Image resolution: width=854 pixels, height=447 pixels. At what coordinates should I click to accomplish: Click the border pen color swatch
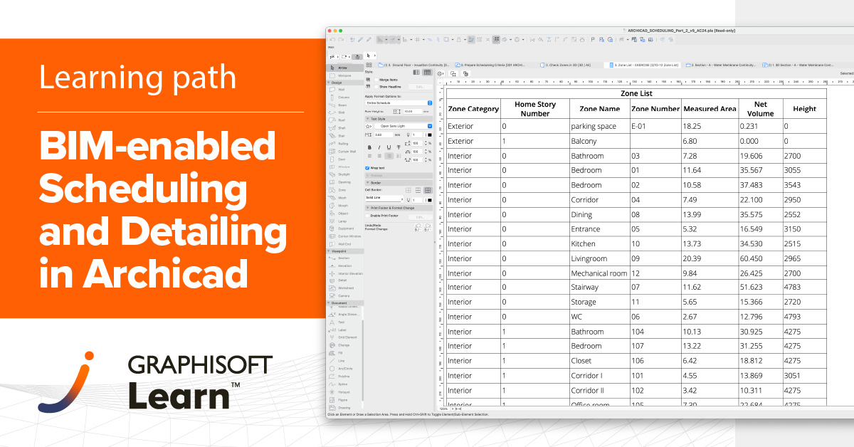click(x=430, y=200)
